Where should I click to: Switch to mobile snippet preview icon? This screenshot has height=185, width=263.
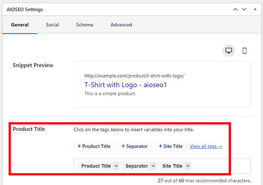(244, 51)
